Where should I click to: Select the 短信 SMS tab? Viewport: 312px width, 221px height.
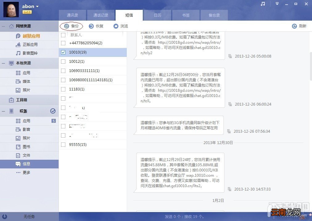(x=129, y=15)
